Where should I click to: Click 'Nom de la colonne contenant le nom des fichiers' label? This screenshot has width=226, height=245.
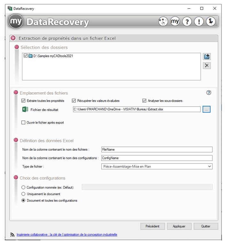56,149
